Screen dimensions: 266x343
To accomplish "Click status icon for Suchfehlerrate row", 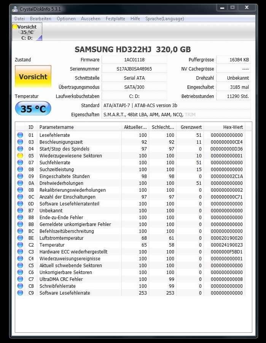I will (20, 162).
